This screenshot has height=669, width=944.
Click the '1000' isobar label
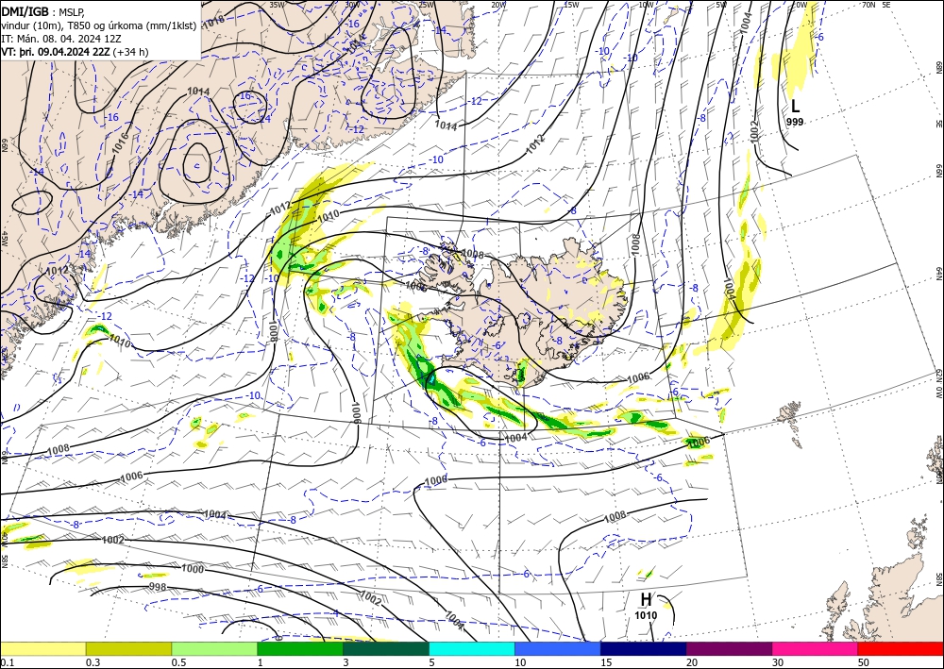[193, 569]
